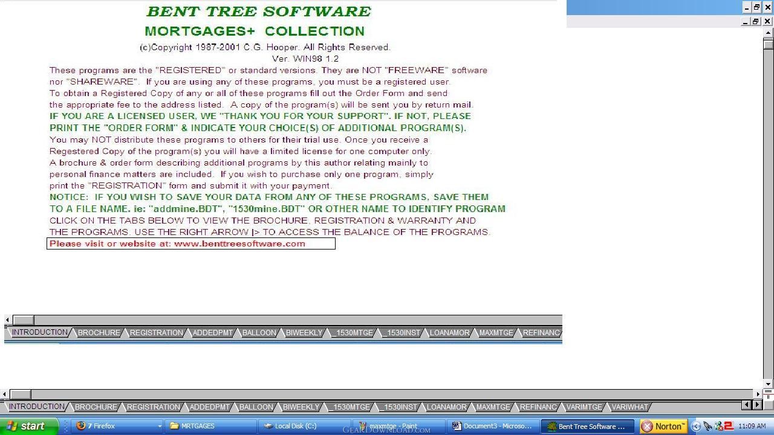Open the Windows start menu
The height and width of the screenshot is (435, 774).
(x=29, y=426)
